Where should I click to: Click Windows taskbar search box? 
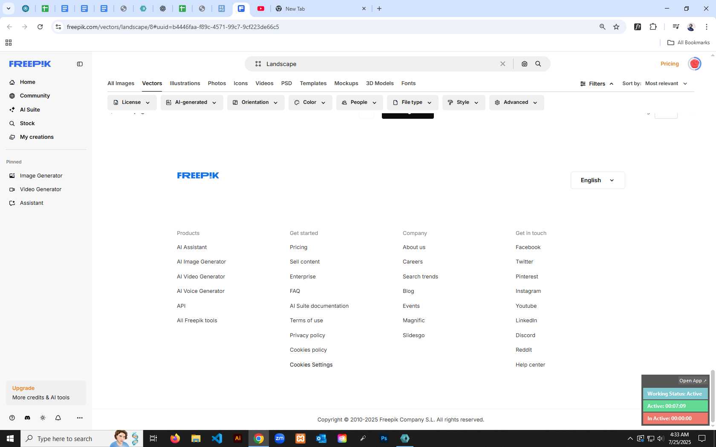tap(82, 438)
